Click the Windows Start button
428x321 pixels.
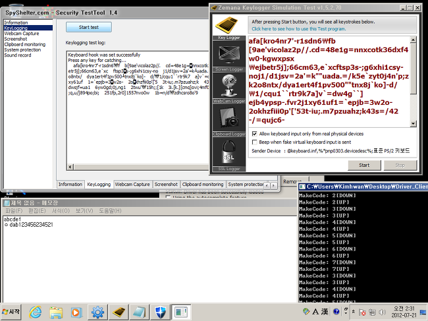tap(11, 312)
